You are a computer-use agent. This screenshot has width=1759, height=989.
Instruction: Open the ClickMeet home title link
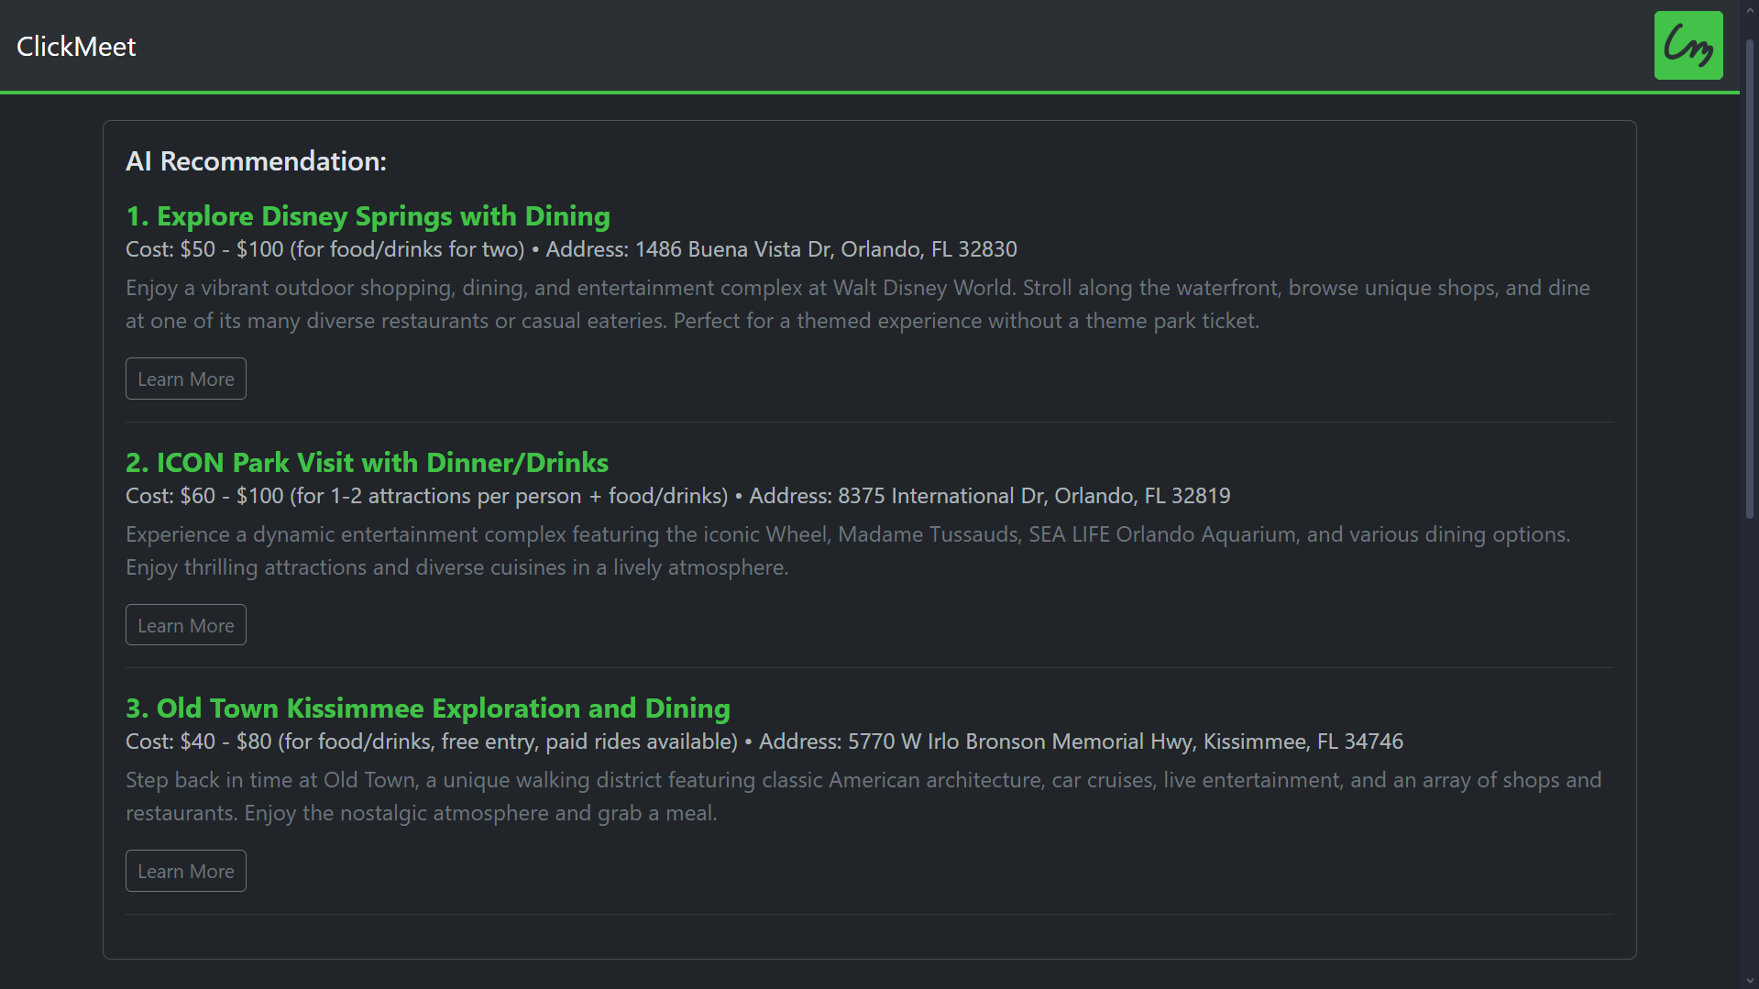pos(76,47)
